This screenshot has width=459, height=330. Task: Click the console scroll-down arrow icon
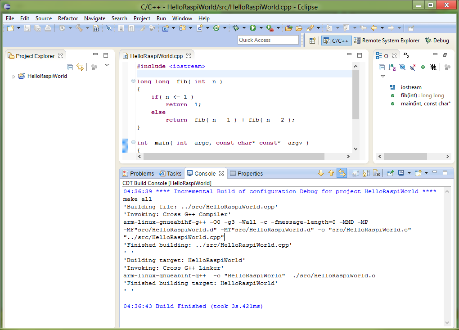pos(321,173)
